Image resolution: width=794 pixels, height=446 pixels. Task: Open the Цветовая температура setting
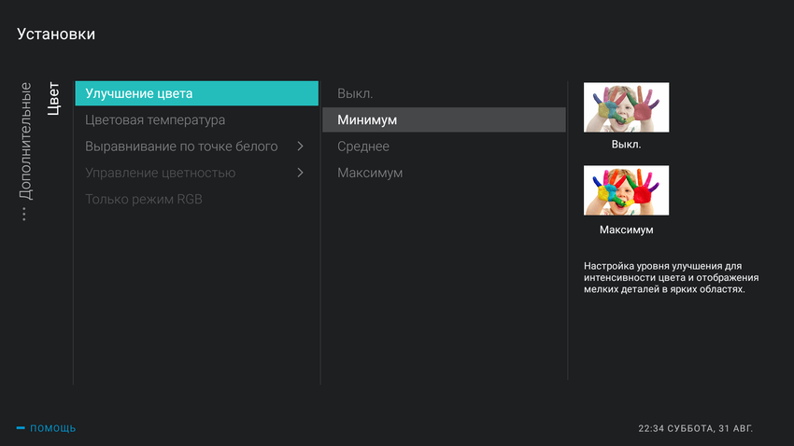pyautogui.click(x=155, y=120)
